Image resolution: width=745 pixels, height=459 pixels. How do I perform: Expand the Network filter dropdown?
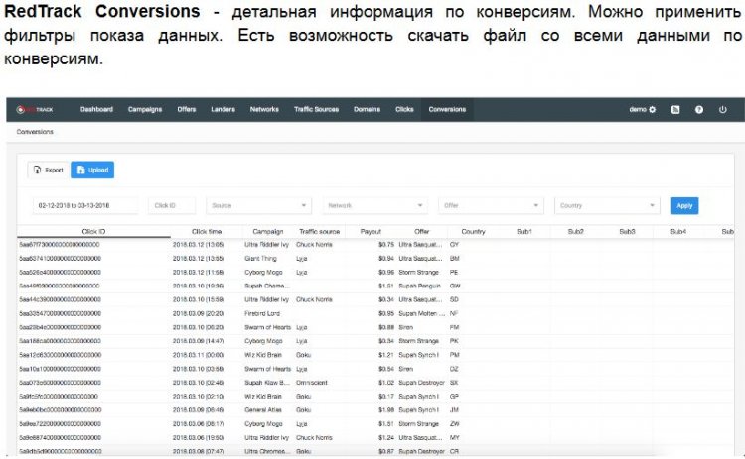coord(374,206)
